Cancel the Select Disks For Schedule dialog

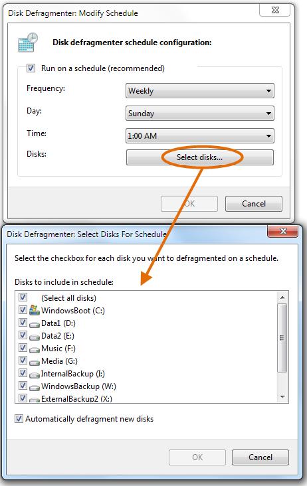tap(260, 457)
